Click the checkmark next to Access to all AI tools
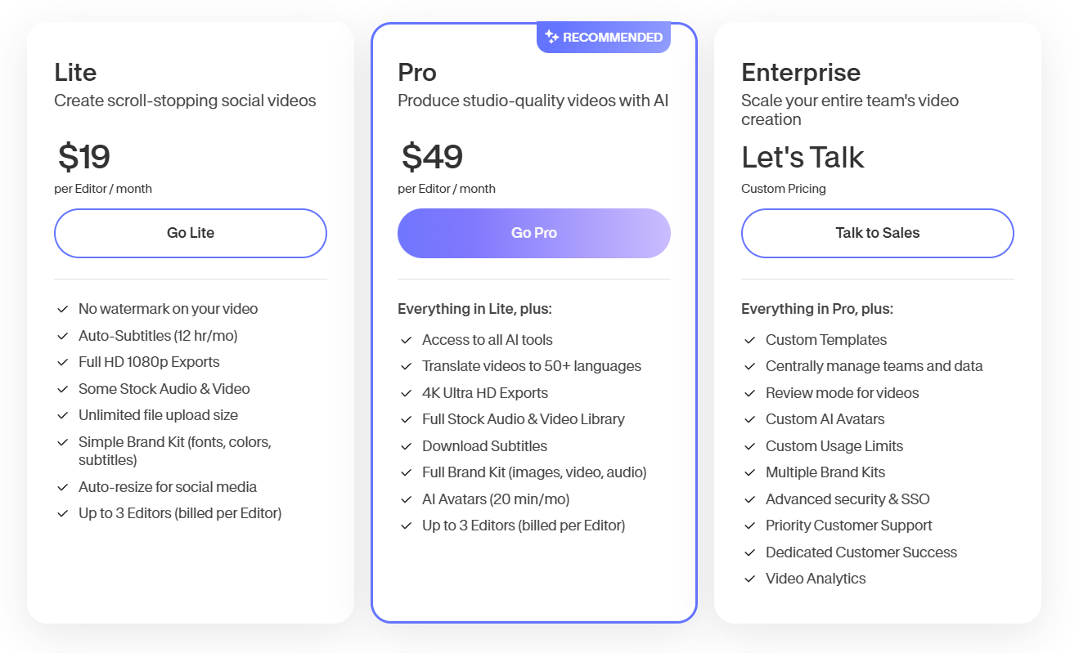The height and width of the screenshot is (653, 1079). 406,340
